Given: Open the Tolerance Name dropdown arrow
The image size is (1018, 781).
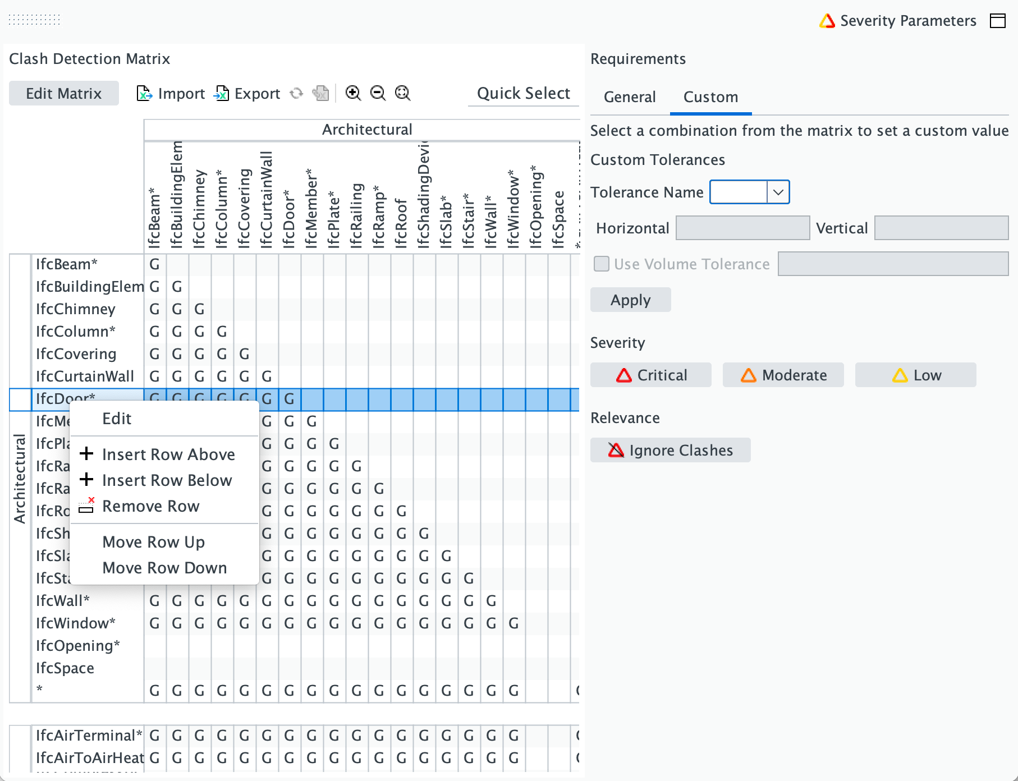Looking at the screenshot, I should (778, 192).
